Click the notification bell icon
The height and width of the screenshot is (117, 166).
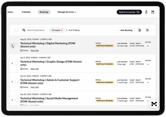pyautogui.click(x=146, y=12)
